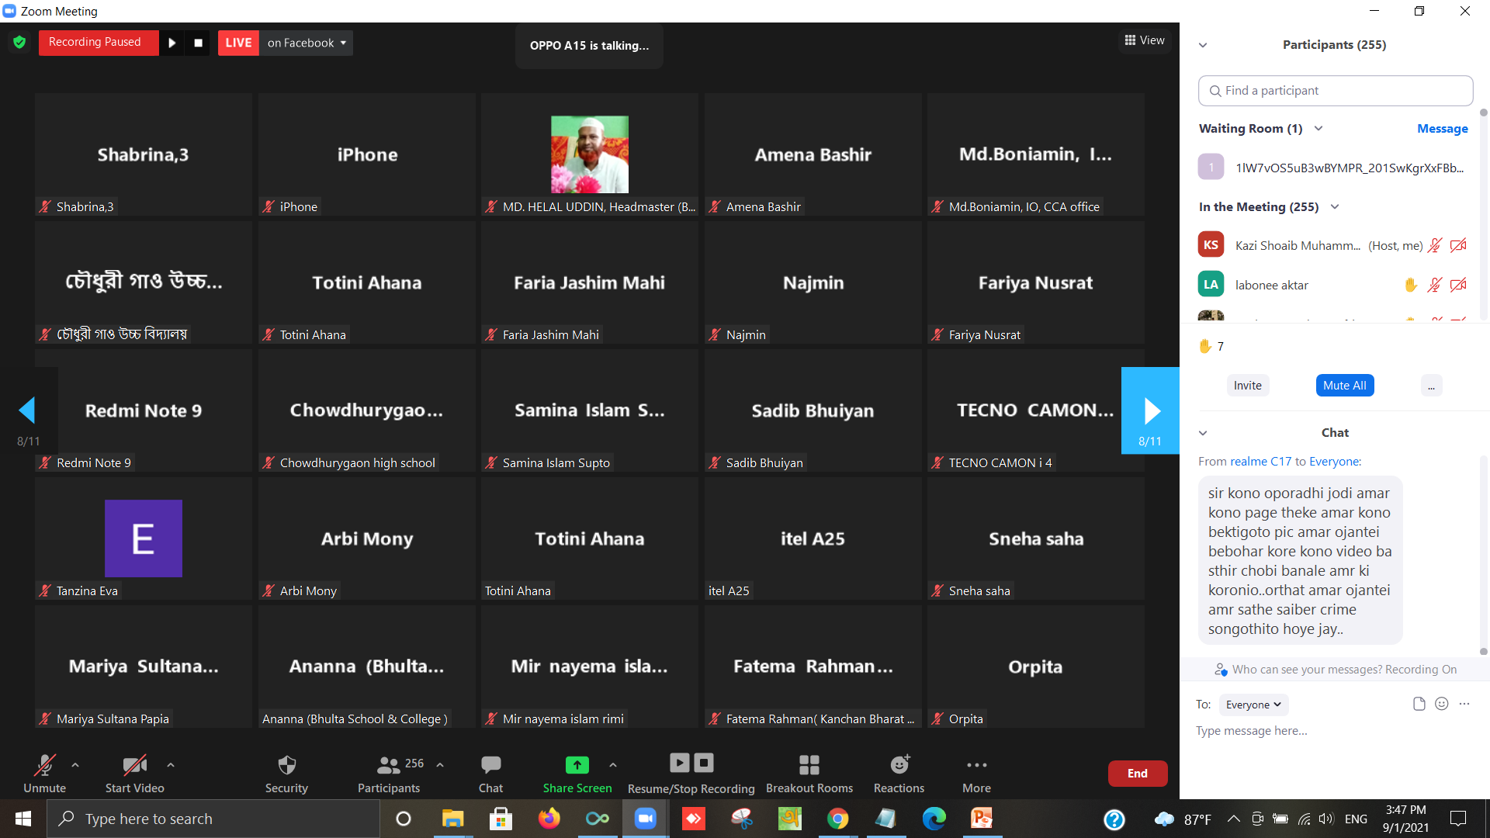This screenshot has width=1490, height=838.
Task: Click the Windows taskbar search box
Action: (213, 819)
